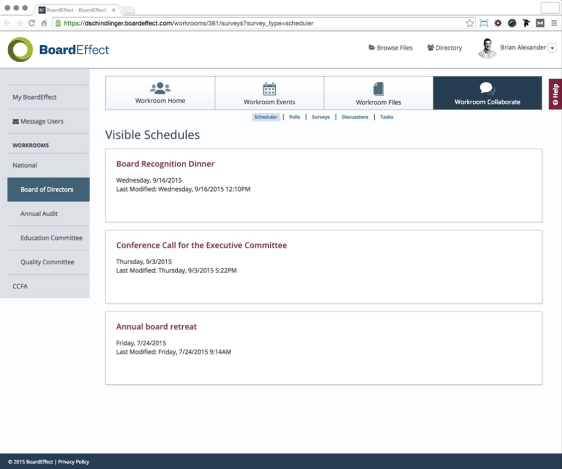
Task: Select the National workroom
Action: click(x=48, y=165)
